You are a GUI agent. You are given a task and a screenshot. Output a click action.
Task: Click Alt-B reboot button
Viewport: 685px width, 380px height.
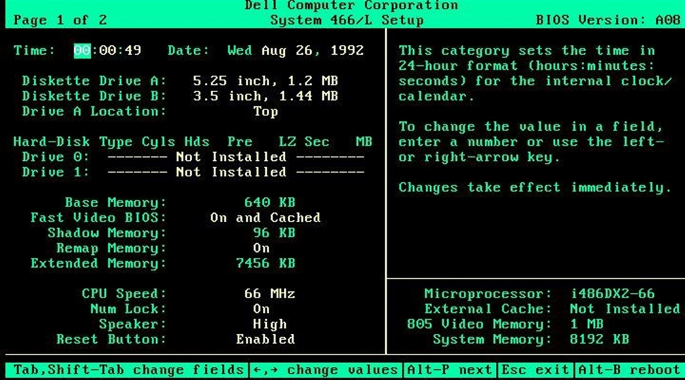pyautogui.click(x=629, y=369)
